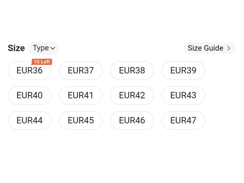Open the Type dropdown
The image size is (244, 183).
43,48
